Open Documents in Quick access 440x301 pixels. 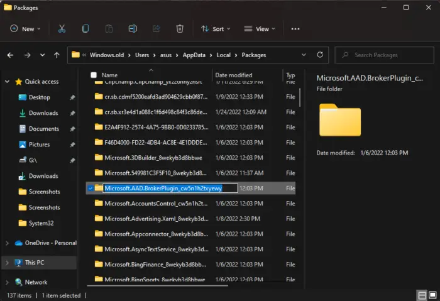point(44,129)
